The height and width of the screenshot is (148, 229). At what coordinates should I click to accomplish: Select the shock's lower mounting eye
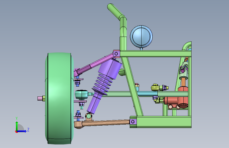pos(88,116)
